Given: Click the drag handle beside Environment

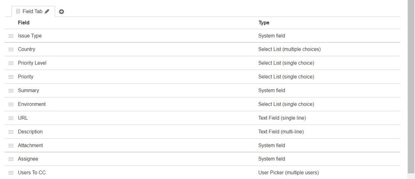Looking at the screenshot, I should tap(11, 104).
